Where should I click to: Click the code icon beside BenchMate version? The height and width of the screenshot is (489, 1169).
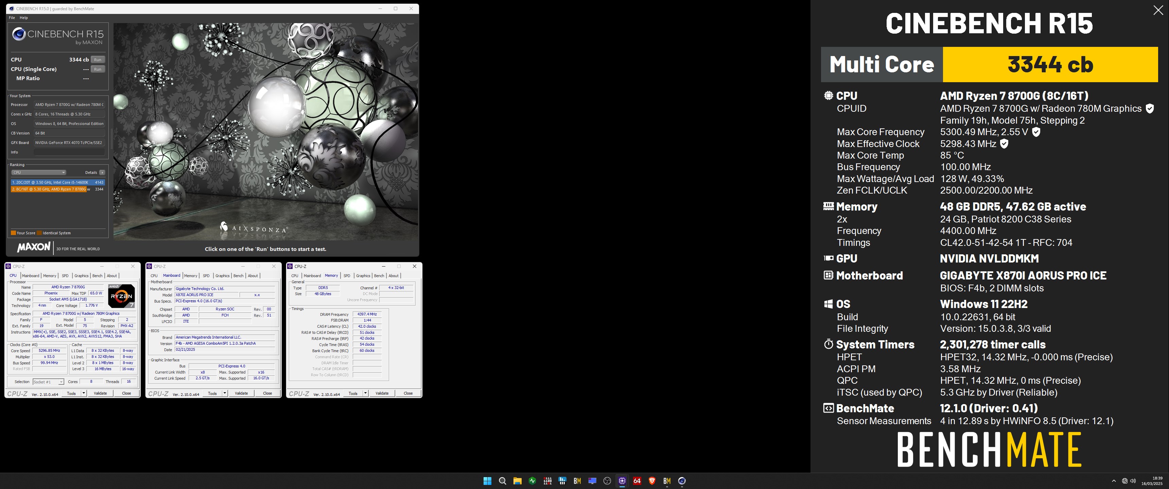828,408
